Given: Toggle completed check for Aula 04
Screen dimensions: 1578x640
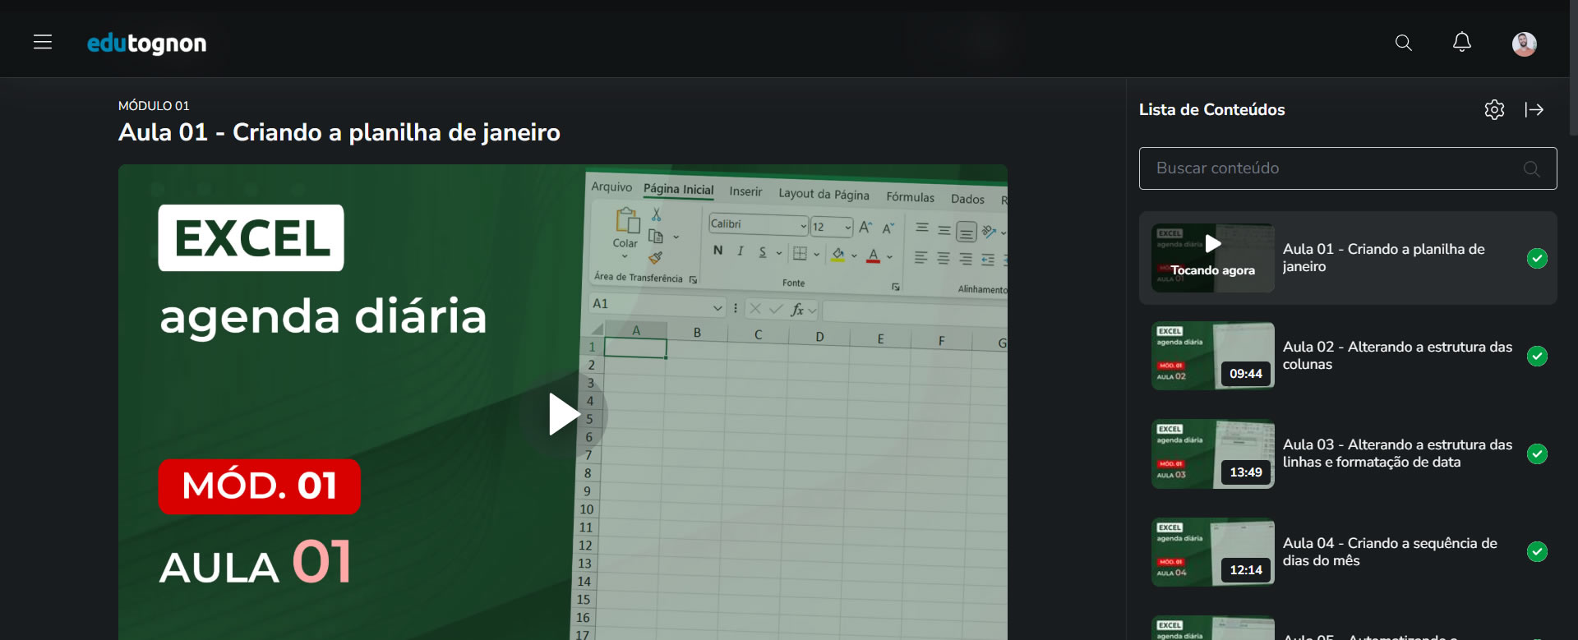Looking at the screenshot, I should point(1537,552).
